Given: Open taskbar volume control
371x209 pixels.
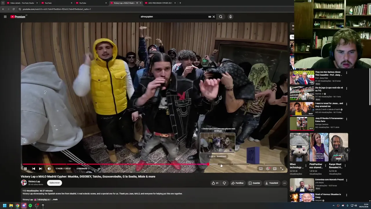Looking at the screenshot, I should pyautogui.click(x=356, y=206).
